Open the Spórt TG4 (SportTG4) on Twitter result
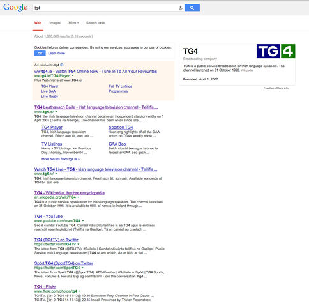Viewport: 309px width, 306px height. (x=64, y=263)
